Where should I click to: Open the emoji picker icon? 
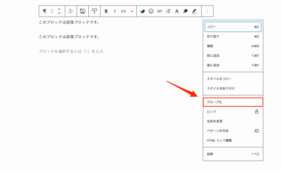(x=151, y=11)
